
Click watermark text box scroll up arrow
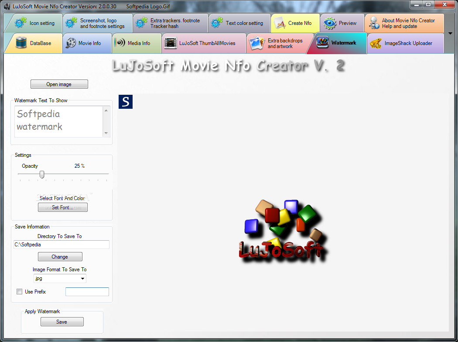coord(106,111)
